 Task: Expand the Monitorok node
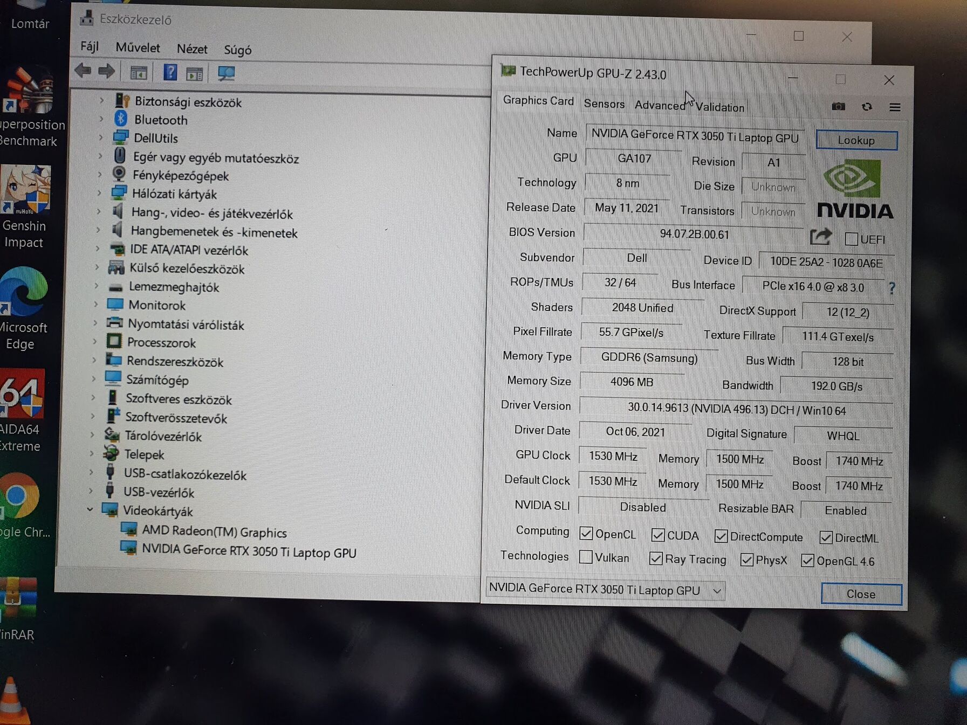click(x=96, y=305)
